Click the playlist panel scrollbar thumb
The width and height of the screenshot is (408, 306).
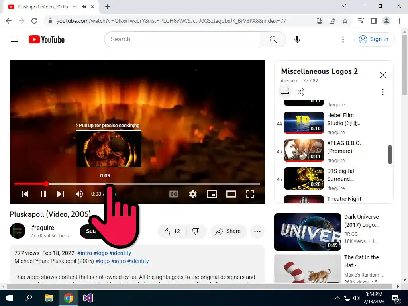390,155
